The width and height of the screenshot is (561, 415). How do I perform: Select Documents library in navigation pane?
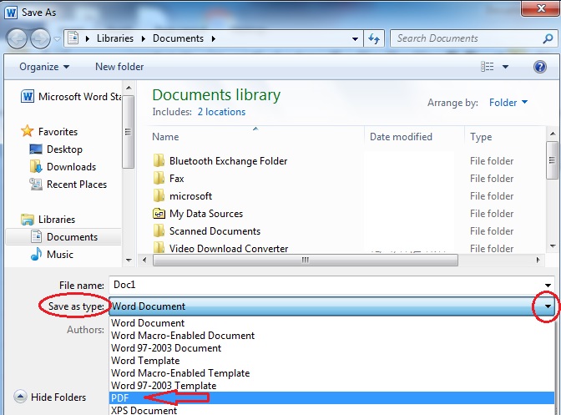(64, 237)
